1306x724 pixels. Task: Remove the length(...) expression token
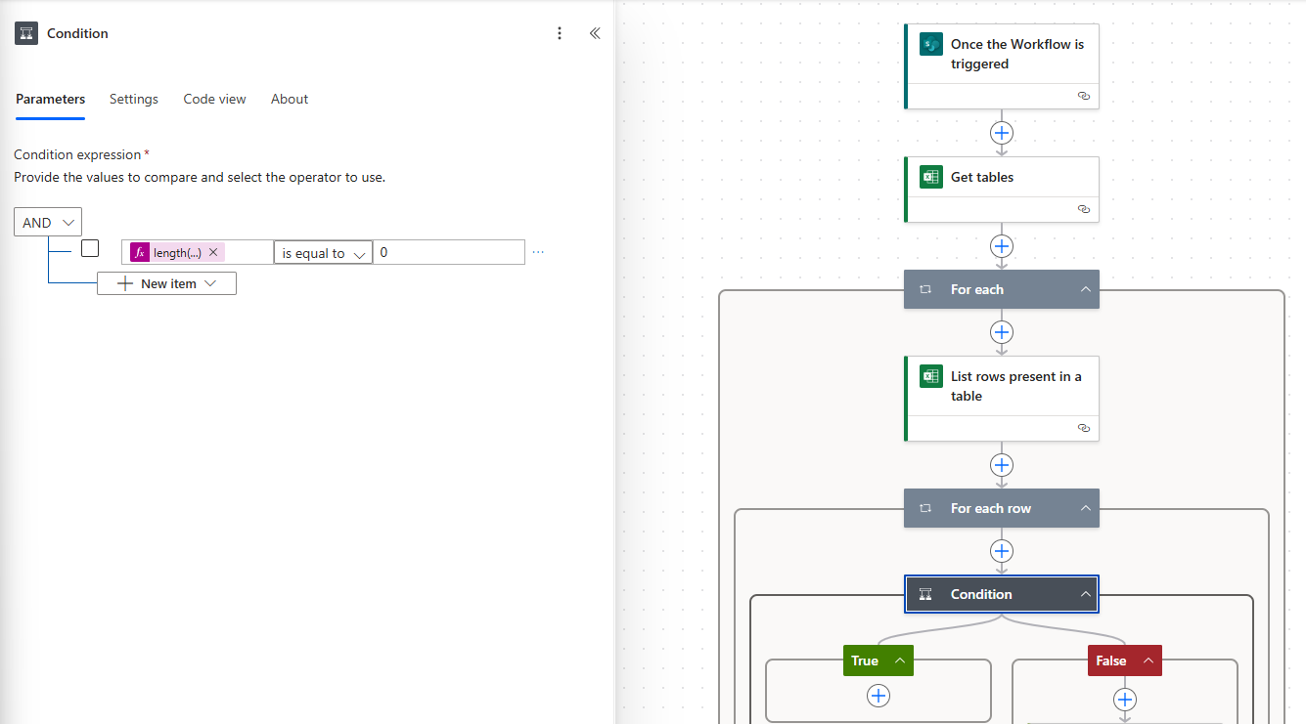coord(213,252)
